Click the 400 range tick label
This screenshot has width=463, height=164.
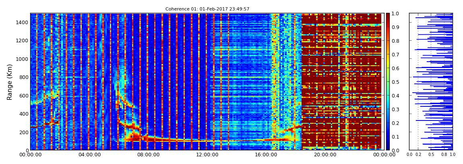tap(24, 114)
